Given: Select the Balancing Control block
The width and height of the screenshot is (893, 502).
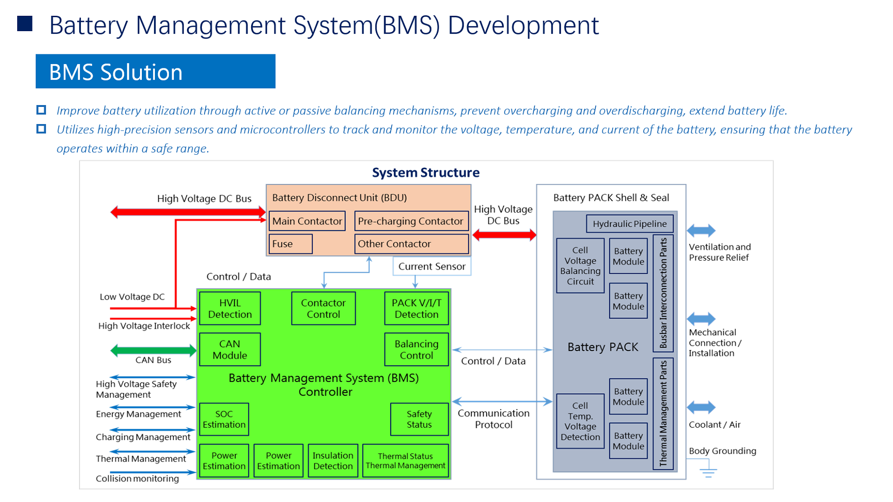Looking at the screenshot, I should 417,350.
